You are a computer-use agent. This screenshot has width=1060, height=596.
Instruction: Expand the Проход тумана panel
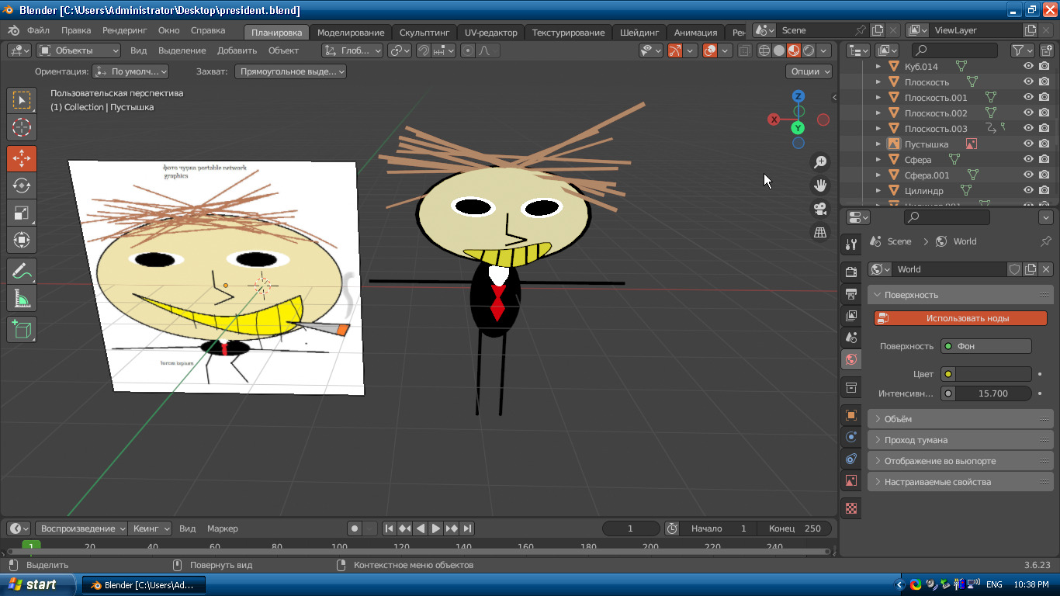point(916,440)
